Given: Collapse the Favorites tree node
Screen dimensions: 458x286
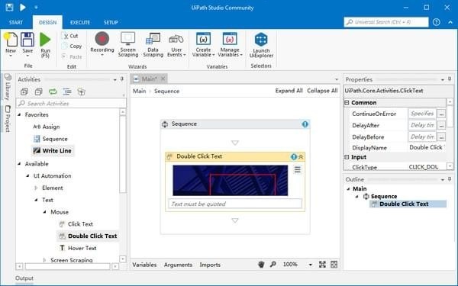Looking at the screenshot, I should point(19,114).
